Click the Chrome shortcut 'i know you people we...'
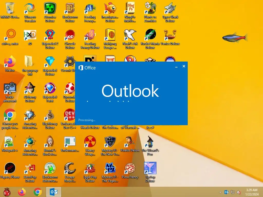This screenshot has width=263, height=197. click(x=10, y=115)
